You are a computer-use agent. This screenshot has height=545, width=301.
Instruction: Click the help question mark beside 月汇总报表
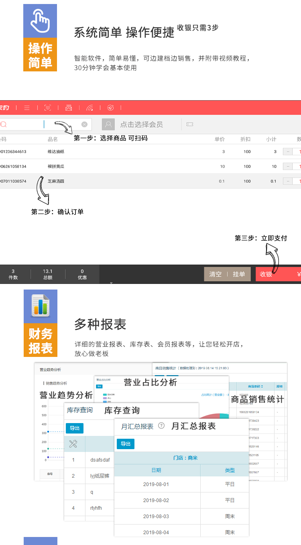[161, 426]
